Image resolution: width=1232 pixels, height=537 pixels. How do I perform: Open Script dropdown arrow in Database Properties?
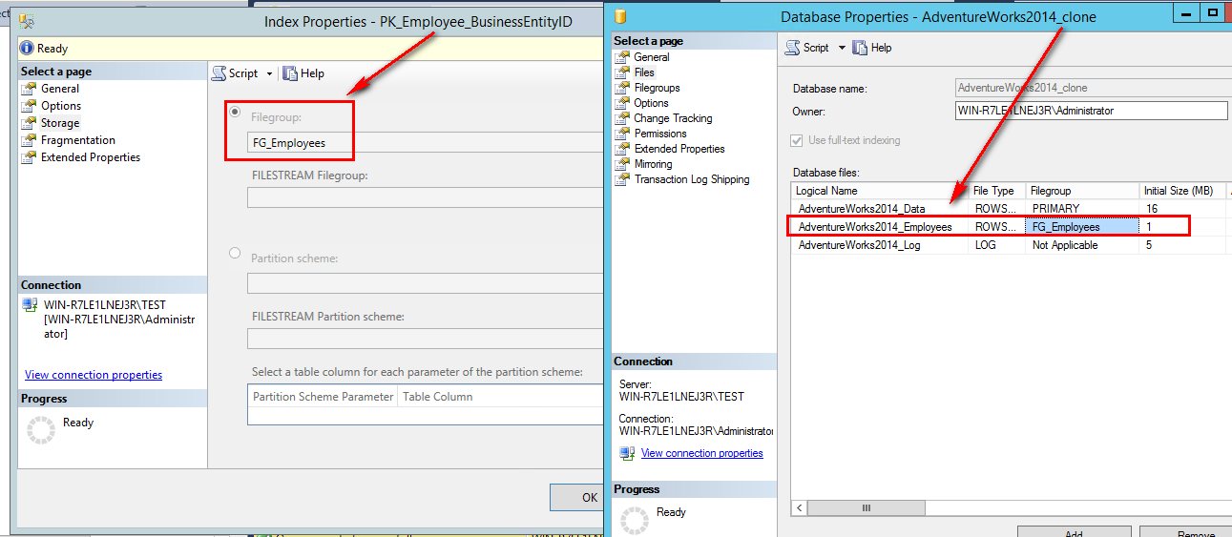842,47
